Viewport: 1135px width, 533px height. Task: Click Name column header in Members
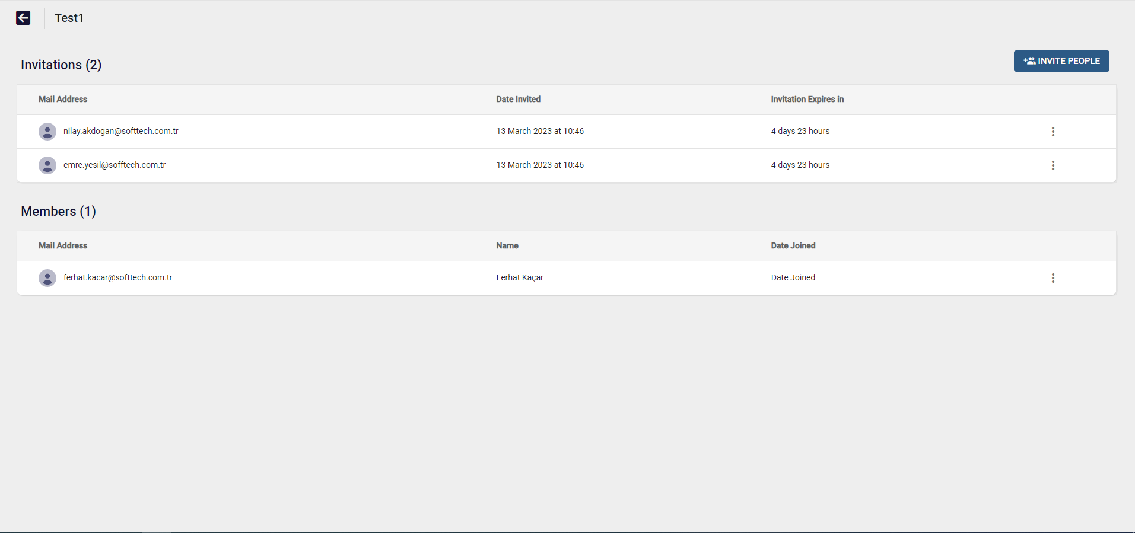pos(507,245)
